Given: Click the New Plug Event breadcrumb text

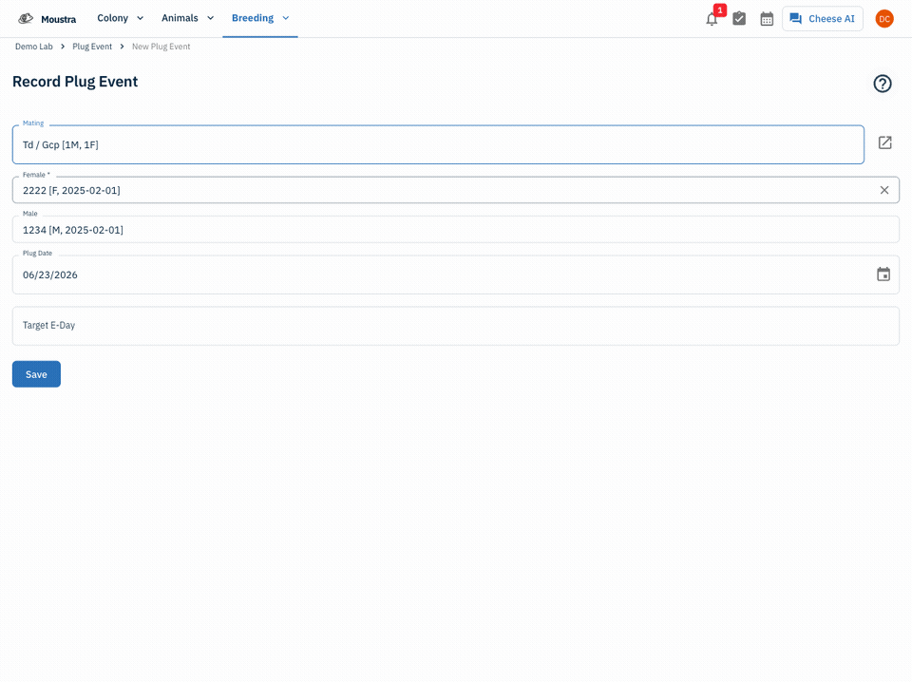Looking at the screenshot, I should [161, 47].
